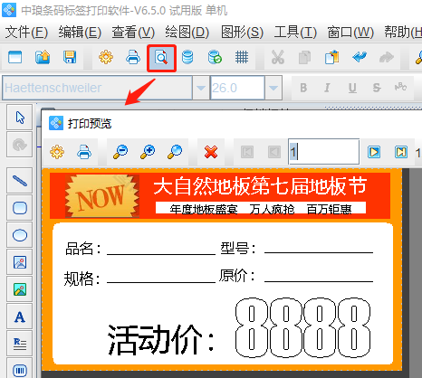Select the ellipse drawing tool
Screen dimensions: 422x378
[20, 235]
